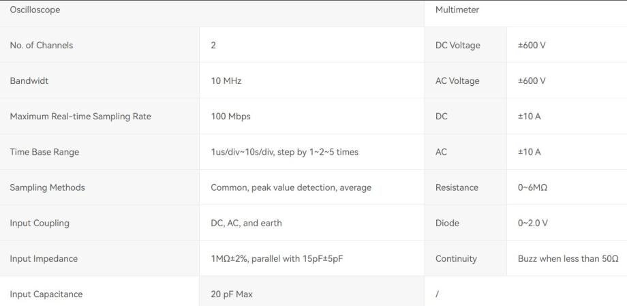Select the No. of Channels label

click(41, 46)
